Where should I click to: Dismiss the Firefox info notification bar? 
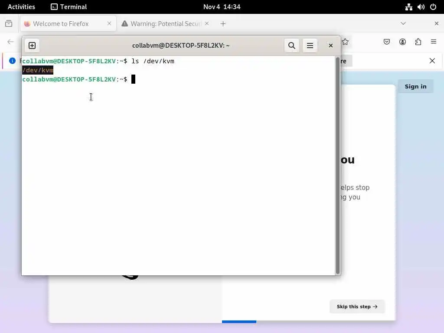432,61
